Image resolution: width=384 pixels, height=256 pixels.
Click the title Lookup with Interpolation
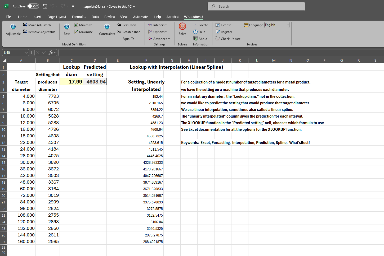(x=176, y=67)
